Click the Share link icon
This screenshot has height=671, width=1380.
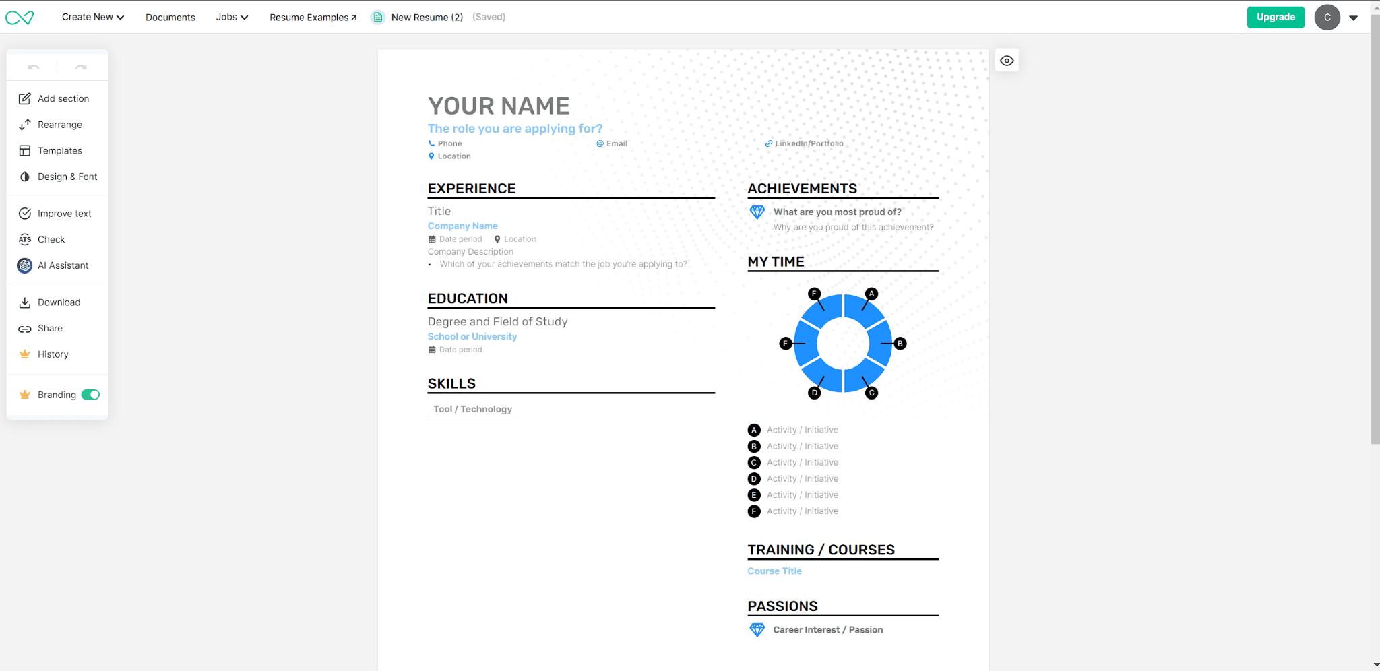click(x=25, y=329)
